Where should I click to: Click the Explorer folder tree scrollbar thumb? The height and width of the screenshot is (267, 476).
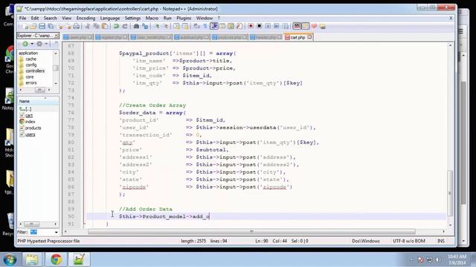coord(56,68)
